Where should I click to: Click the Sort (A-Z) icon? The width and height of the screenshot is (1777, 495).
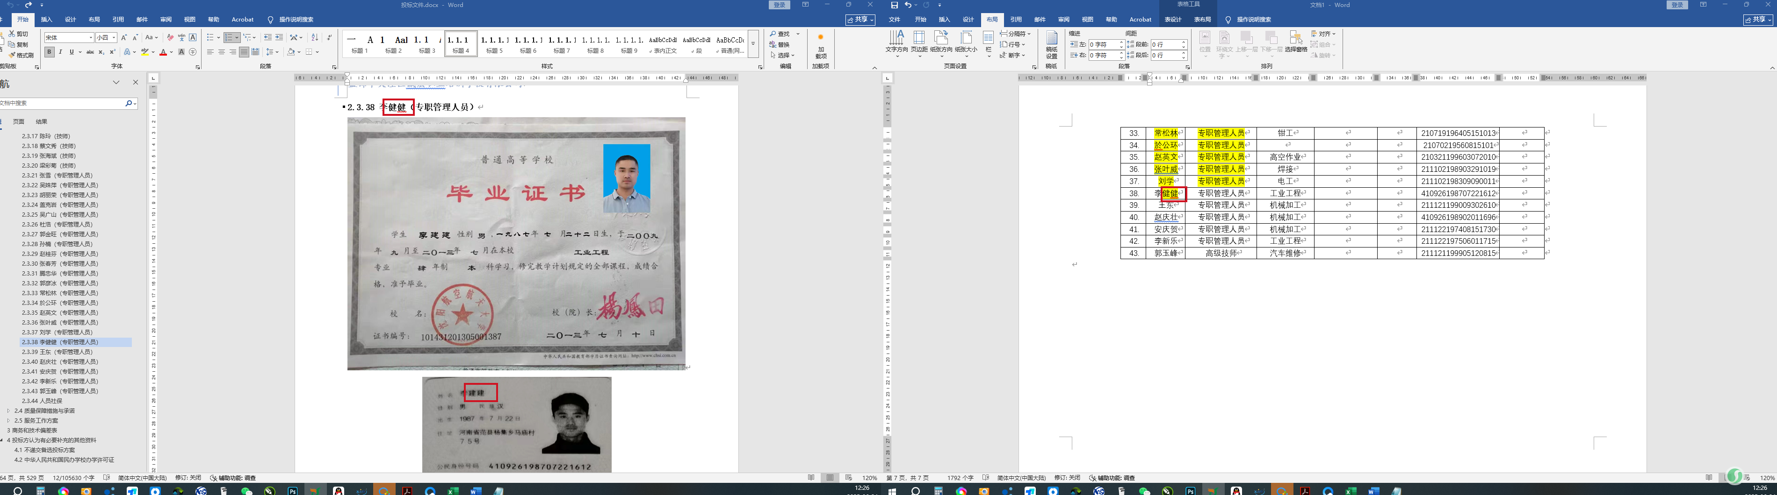315,38
